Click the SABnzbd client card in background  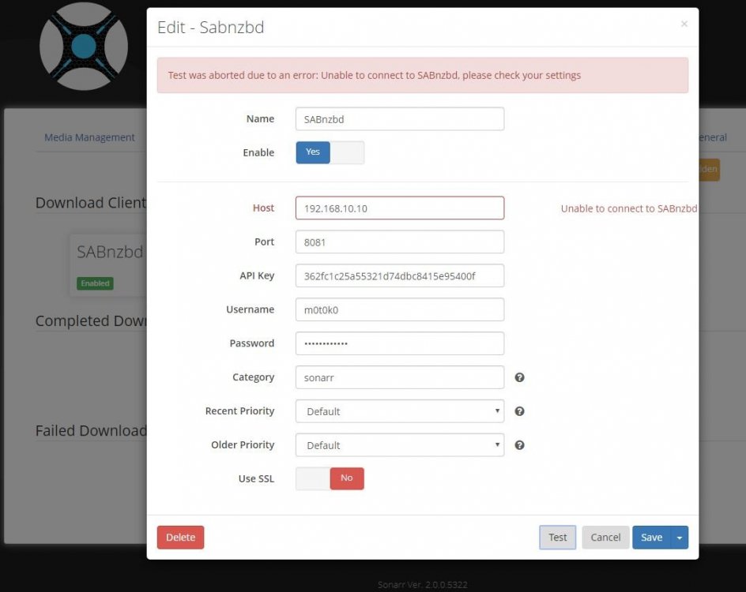click(108, 265)
